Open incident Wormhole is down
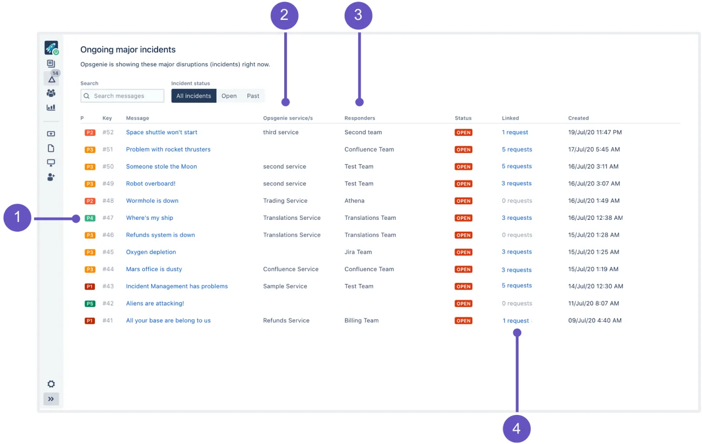Screen dimensions: 702x444 152,200
